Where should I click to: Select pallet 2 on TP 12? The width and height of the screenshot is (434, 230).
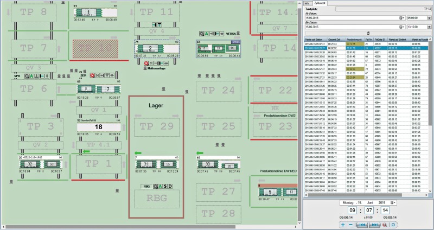(150, 49)
